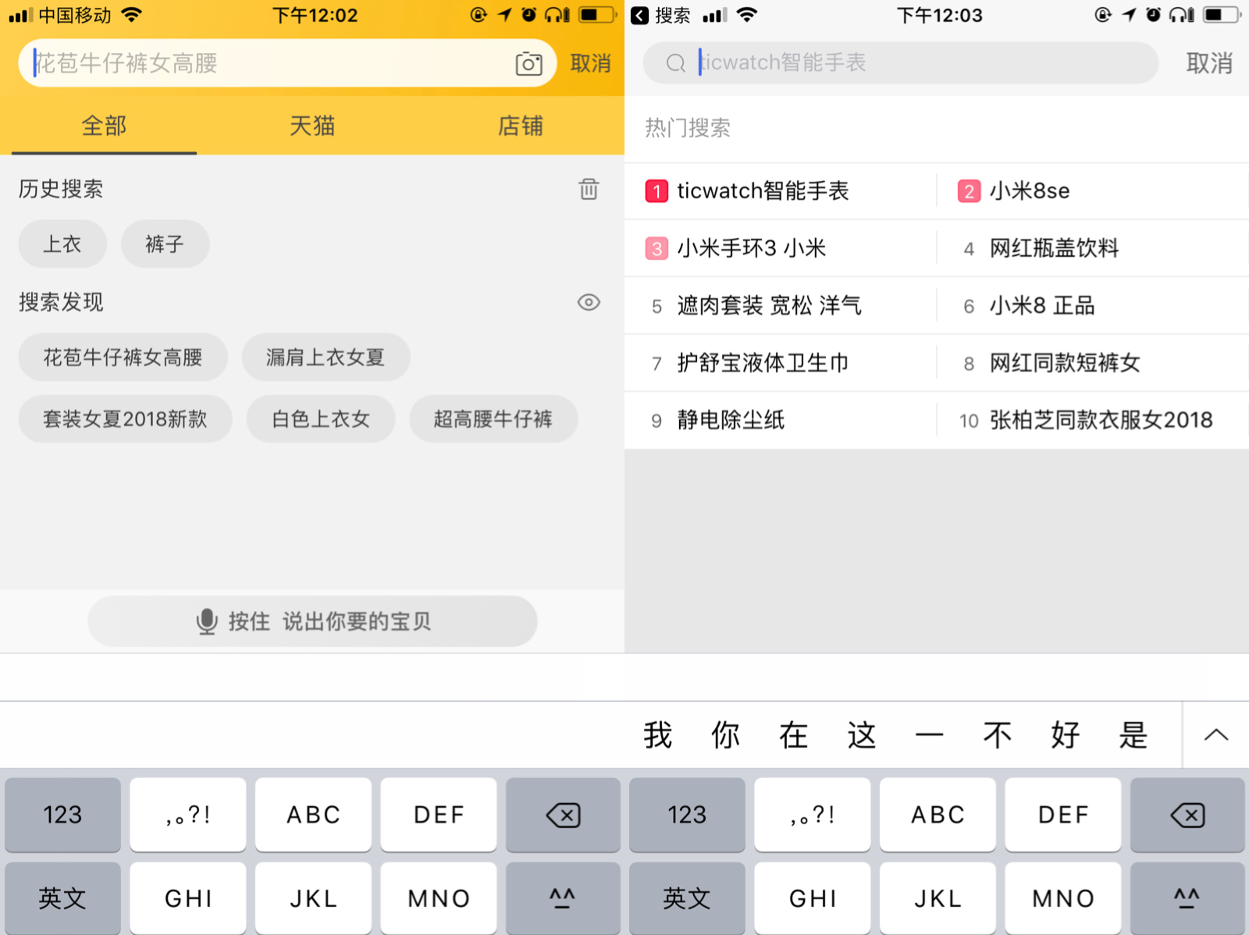Tap the microphone voice search icon
This screenshot has height=935, width=1249.
coord(207,621)
